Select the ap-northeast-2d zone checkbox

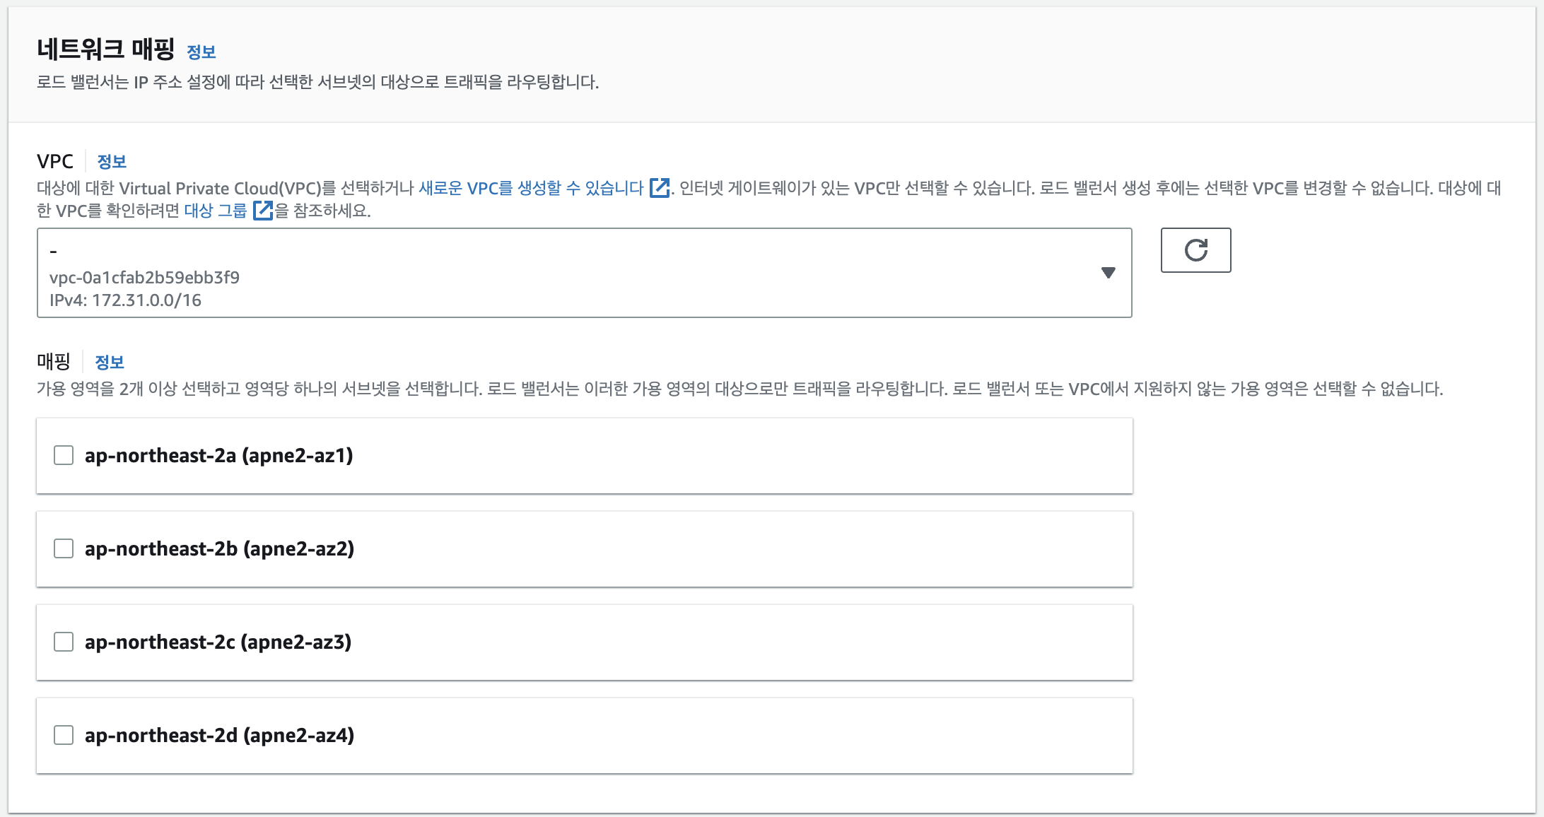pyautogui.click(x=64, y=735)
